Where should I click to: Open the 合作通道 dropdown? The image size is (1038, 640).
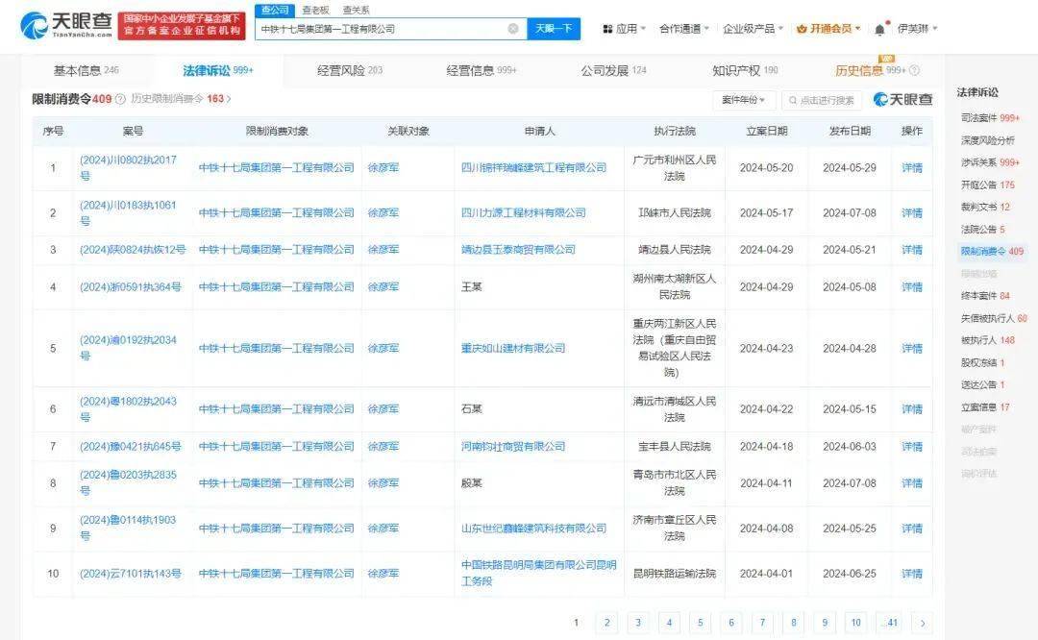click(x=684, y=29)
